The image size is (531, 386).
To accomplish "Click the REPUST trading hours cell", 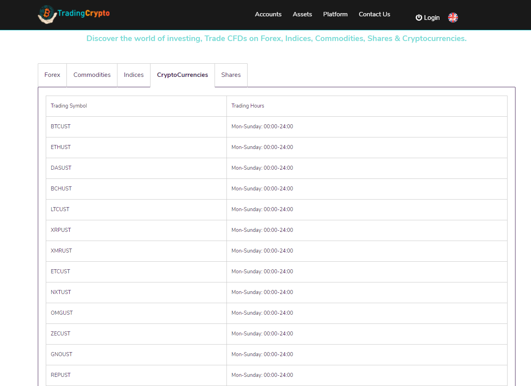I will pos(262,375).
